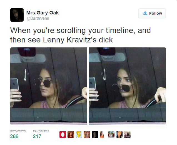
Task: View the 217 favorites list
Action: [x=37, y=136]
